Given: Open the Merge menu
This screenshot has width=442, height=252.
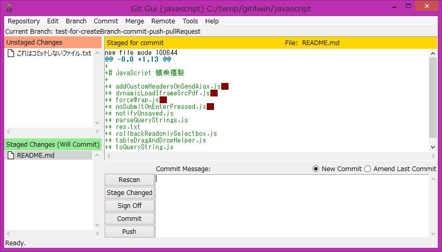Looking at the screenshot, I should pos(135,21).
